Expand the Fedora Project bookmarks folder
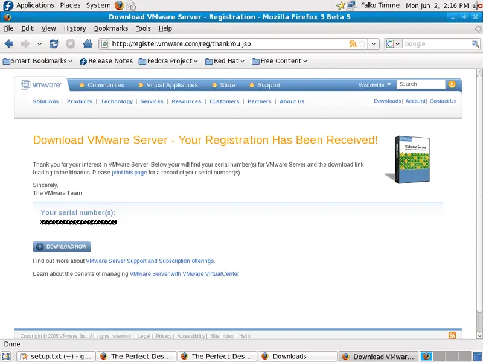The height and width of the screenshot is (362, 483). pyautogui.click(x=168, y=61)
